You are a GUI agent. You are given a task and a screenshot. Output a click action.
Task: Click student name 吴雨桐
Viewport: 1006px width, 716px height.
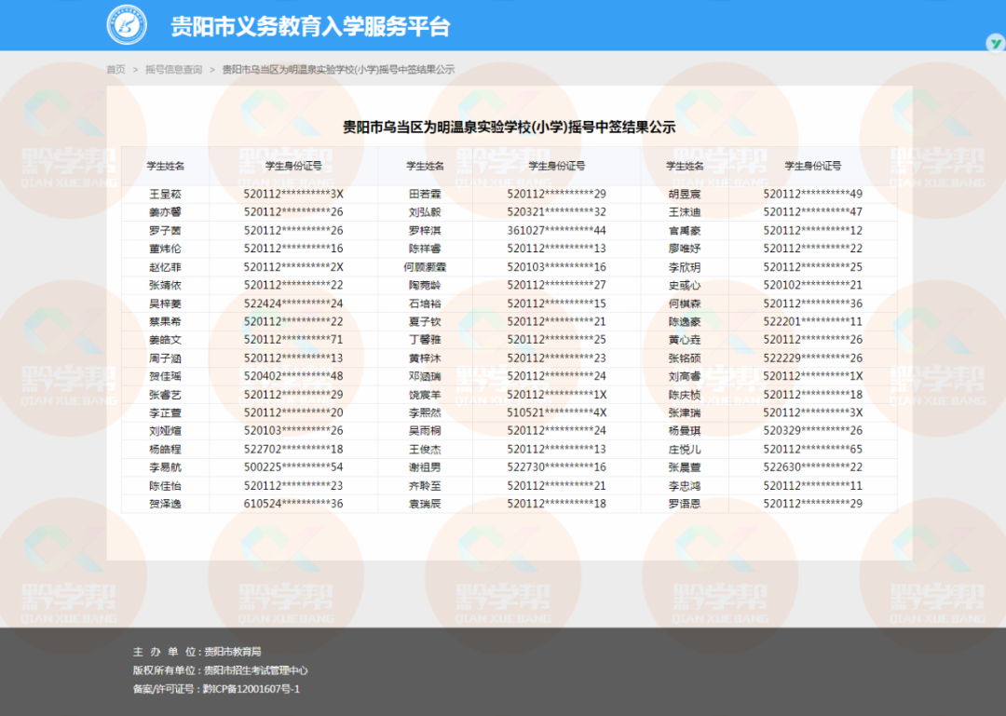pos(425,430)
